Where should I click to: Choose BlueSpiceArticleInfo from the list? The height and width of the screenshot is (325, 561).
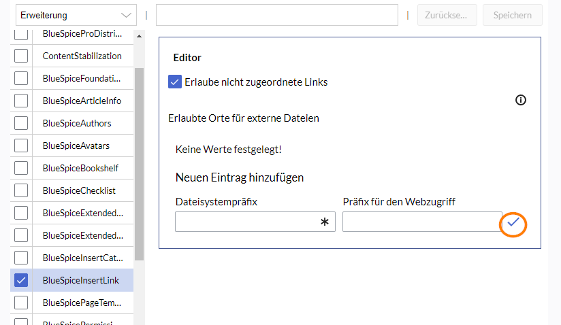click(81, 101)
